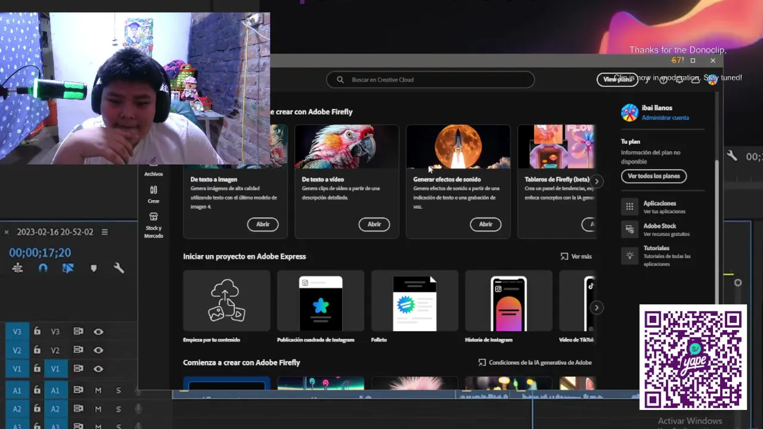Toggle sync lock on track A1
Image resolution: width=763 pixels, height=429 pixels.
pos(78,390)
